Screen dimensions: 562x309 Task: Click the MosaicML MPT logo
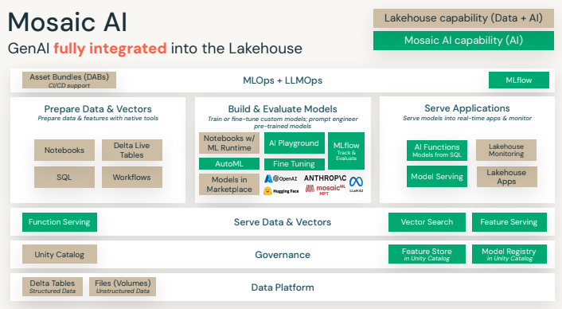[x=326, y=190]
